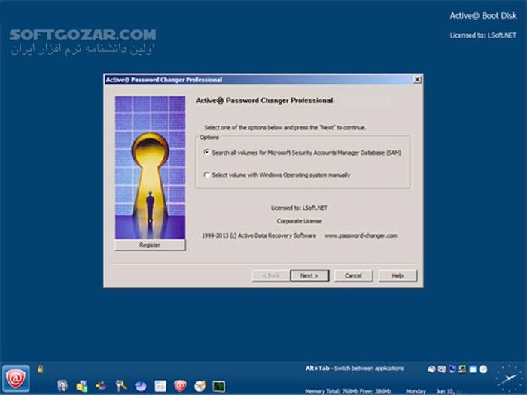The image size is (527, 395).
Task: Open Help from the dialog
Action: coord(397,275)
